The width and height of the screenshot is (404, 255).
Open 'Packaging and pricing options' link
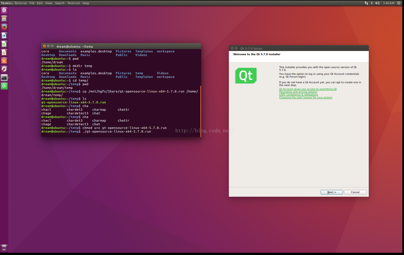(x=298, y=92)
